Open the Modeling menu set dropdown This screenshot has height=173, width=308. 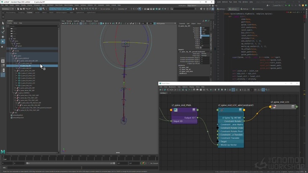tap(8, 8)
